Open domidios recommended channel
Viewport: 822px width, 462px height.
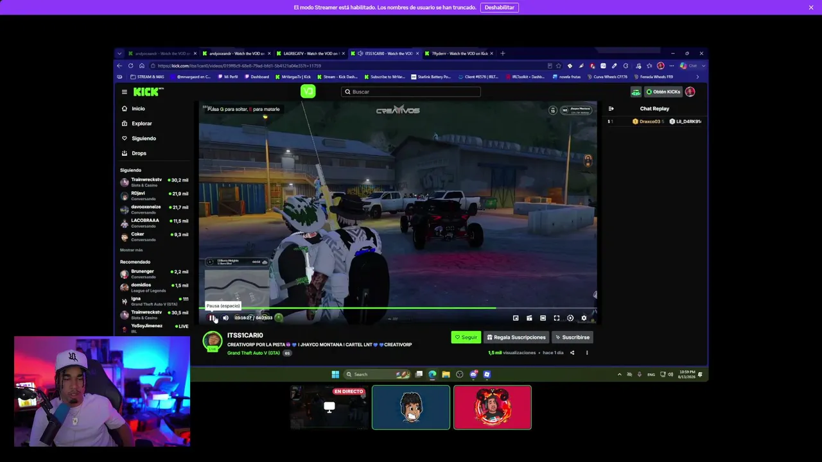tap(154, 287)
